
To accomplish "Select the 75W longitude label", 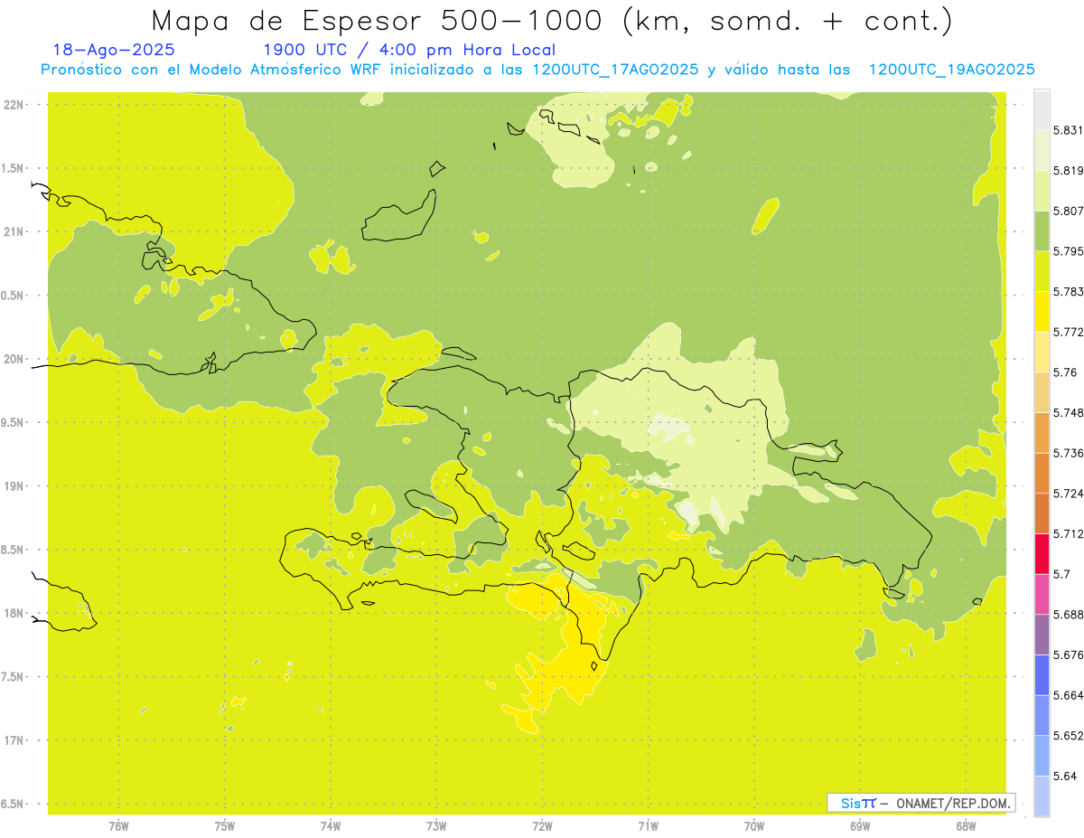I will tap(224, 826).
